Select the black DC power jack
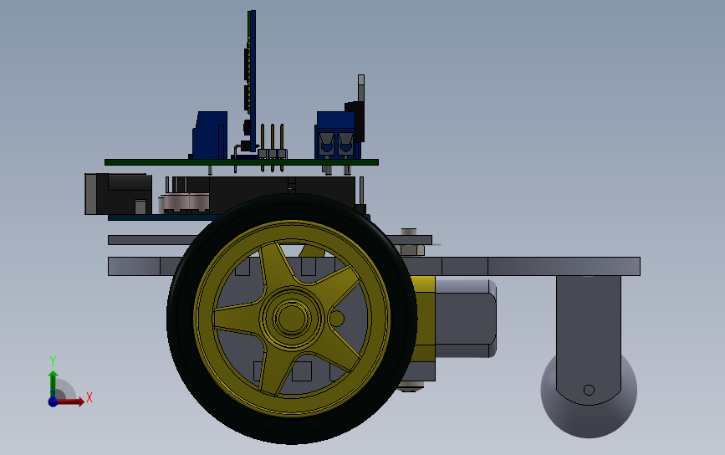This screenshot has height=455, width=725. coord(119,194)
